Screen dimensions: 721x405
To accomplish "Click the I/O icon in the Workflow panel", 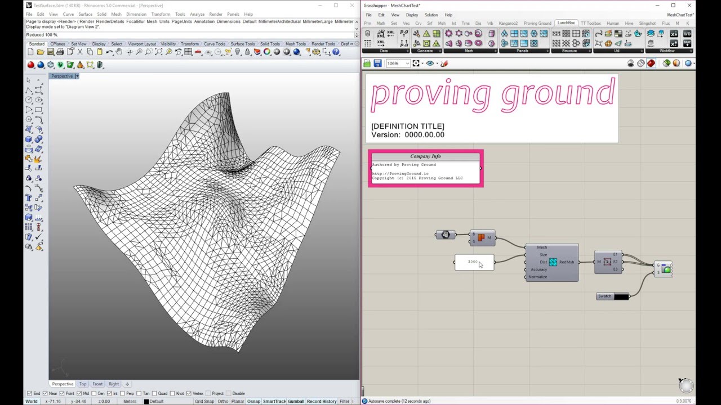I will [x=688, y=34].
